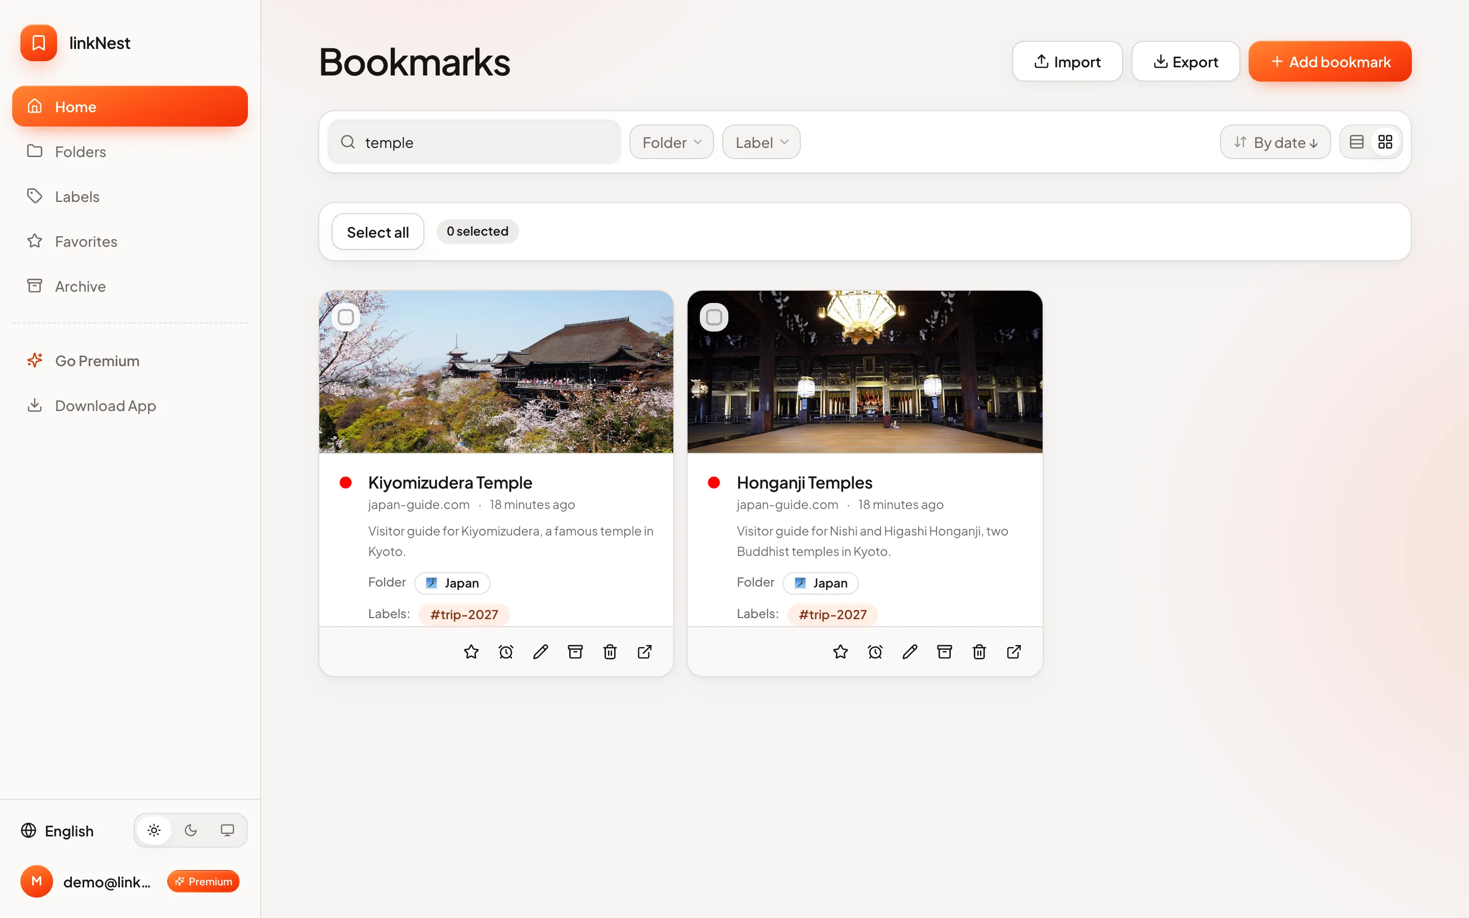Image resolution: width=1469 pixels, height=918 pixels.
Task: Open the Label filter dropdown
Action: (x=761, y=142)
